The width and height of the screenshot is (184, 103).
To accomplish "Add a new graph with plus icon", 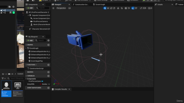I will (48, 45).
